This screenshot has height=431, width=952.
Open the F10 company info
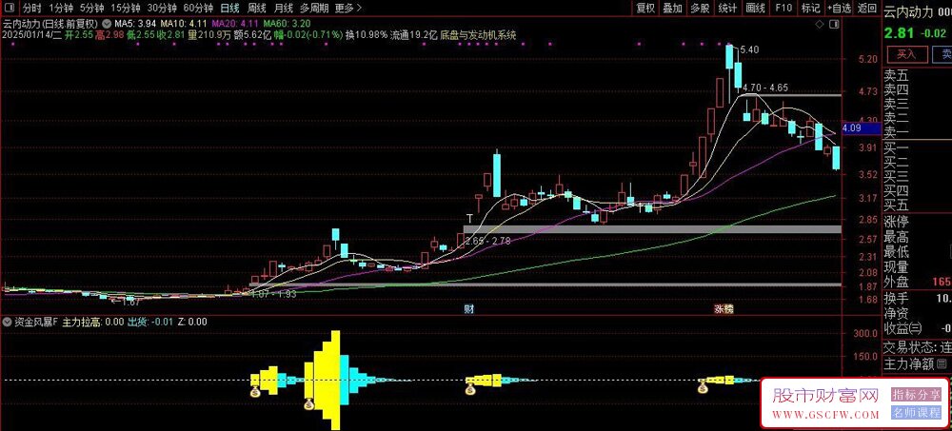tap(783, 8)
